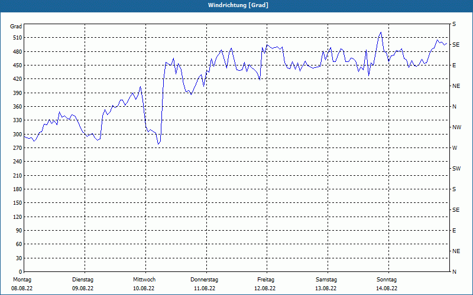Select the date 11.08.22
Viewport: 473px width, 295px height.
[205, 289]
